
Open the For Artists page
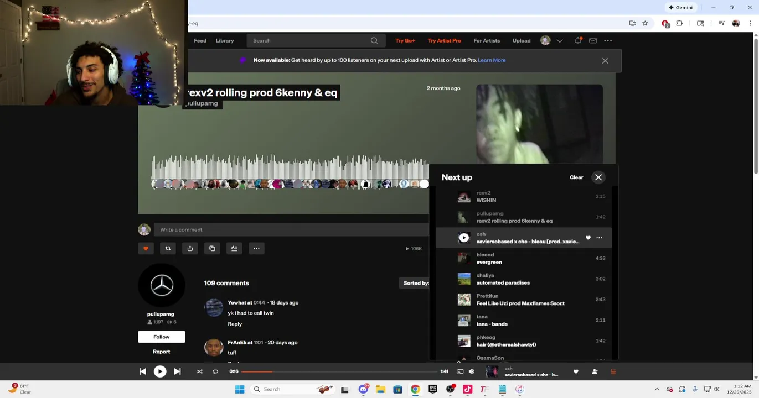[x=487, y=40]
